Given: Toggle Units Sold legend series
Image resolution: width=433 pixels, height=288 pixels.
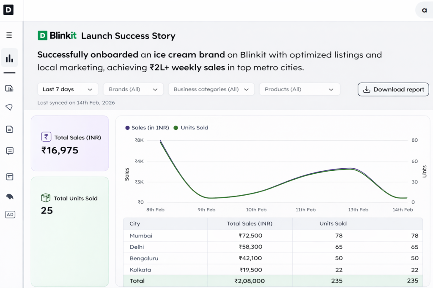Looking at the screenshot, I should tap(191, 128).
